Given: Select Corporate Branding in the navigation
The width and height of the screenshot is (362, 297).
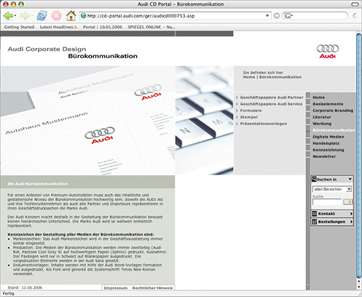Looking at the screenshot, I should point(333,111).
